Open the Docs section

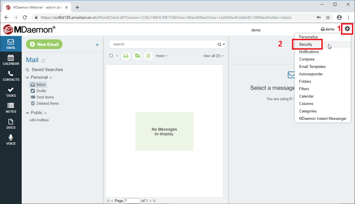click(11, 124)
